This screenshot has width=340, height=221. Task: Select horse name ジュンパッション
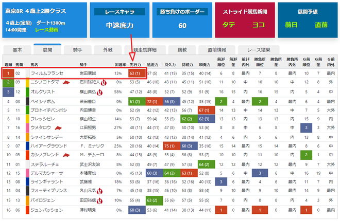[x=46, y=210]
